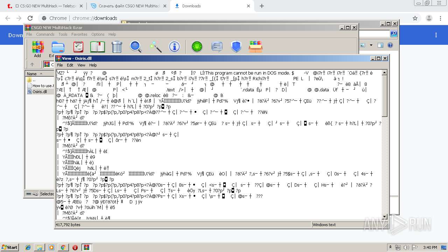Click the taskbar clock showing 3:40 PM

point(430,247)
